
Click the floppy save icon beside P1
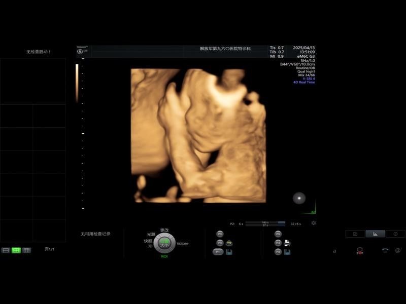229,252
